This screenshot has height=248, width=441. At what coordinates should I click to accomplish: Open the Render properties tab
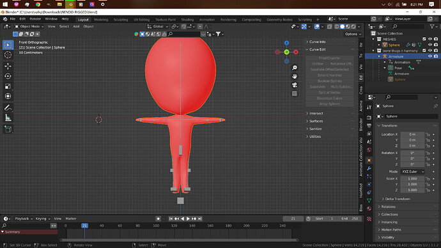[369, 118]
